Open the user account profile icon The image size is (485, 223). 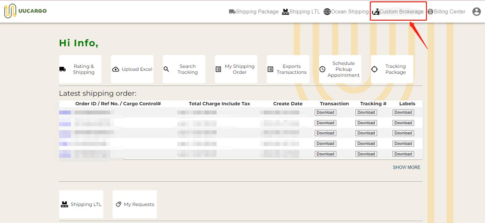point(476,11)
